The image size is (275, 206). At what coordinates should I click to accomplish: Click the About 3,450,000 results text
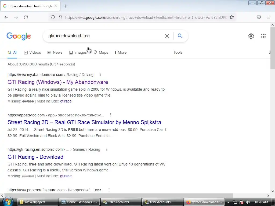(x=41, y=64)
